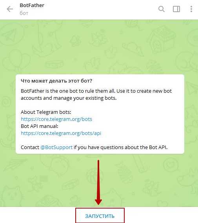Open the https://core.telegram.org/bots/api link
The image size is (198, 223).
pos(61,133)
